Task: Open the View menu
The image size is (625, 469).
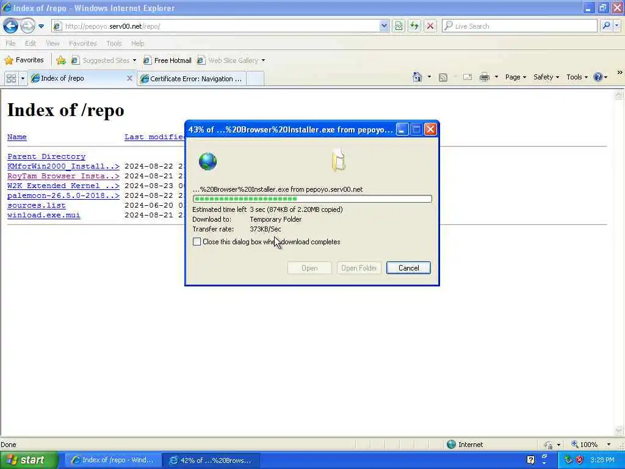Action: 52,43
